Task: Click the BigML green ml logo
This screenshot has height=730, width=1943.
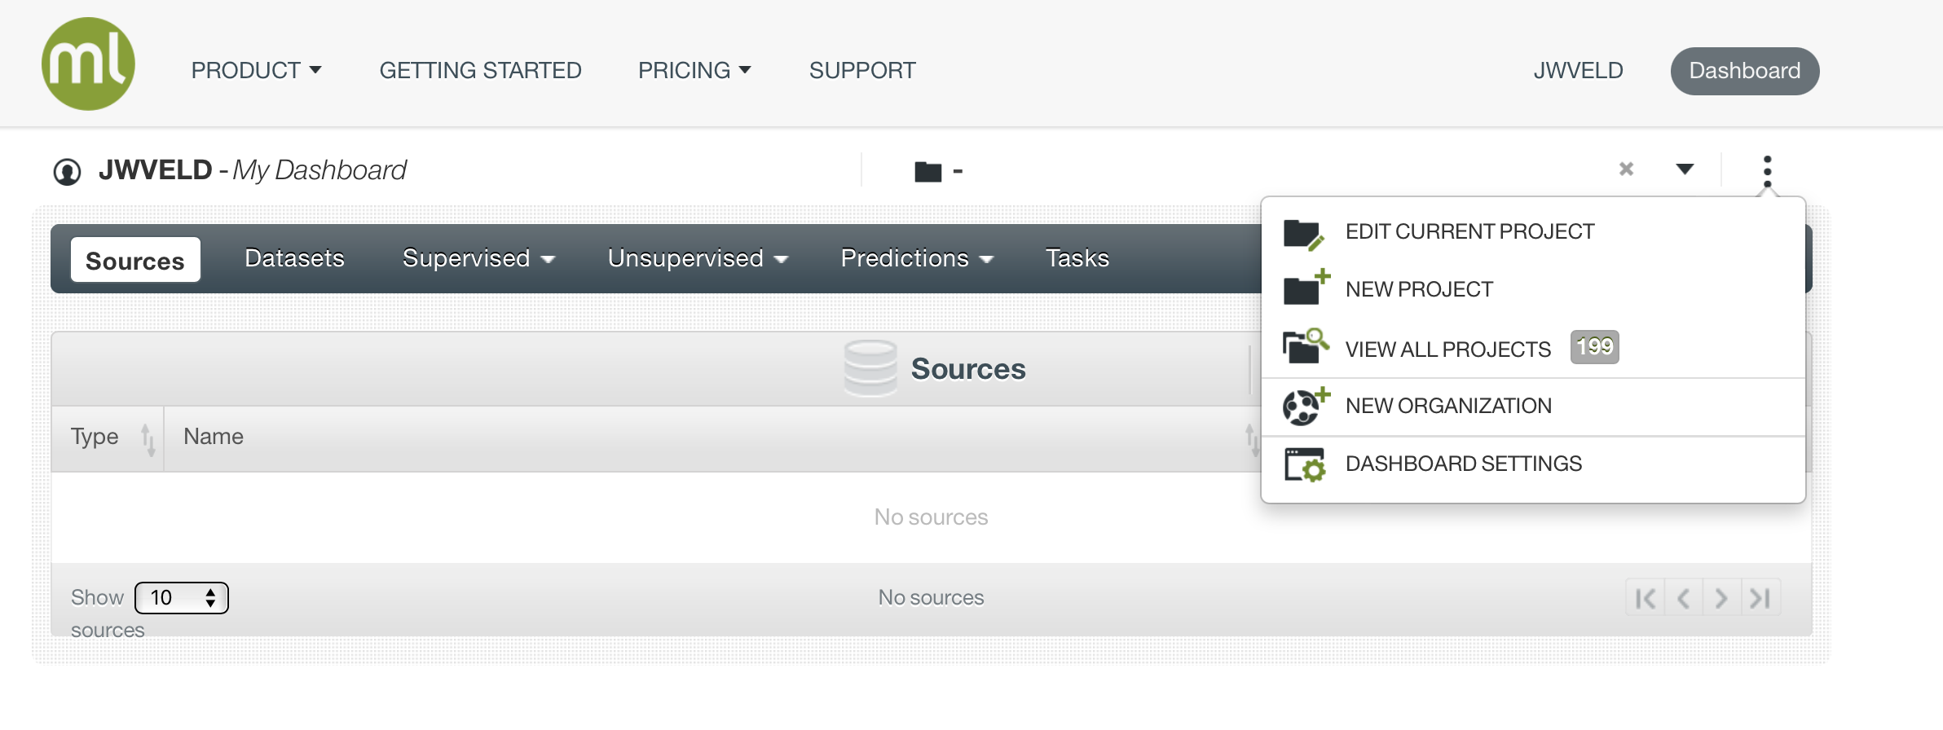Action: click(x=88, y=64)
